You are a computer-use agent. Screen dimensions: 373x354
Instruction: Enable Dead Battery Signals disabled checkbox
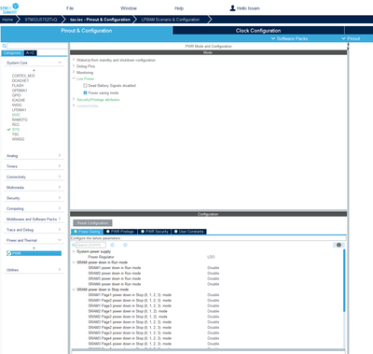(x=85, y=85)
